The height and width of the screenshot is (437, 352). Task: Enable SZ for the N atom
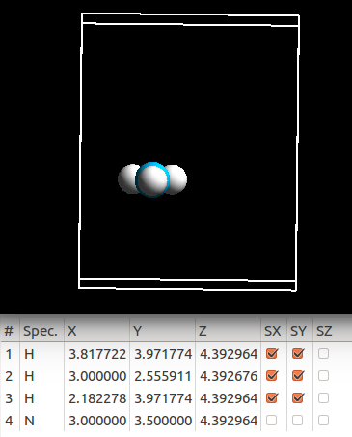323,421
